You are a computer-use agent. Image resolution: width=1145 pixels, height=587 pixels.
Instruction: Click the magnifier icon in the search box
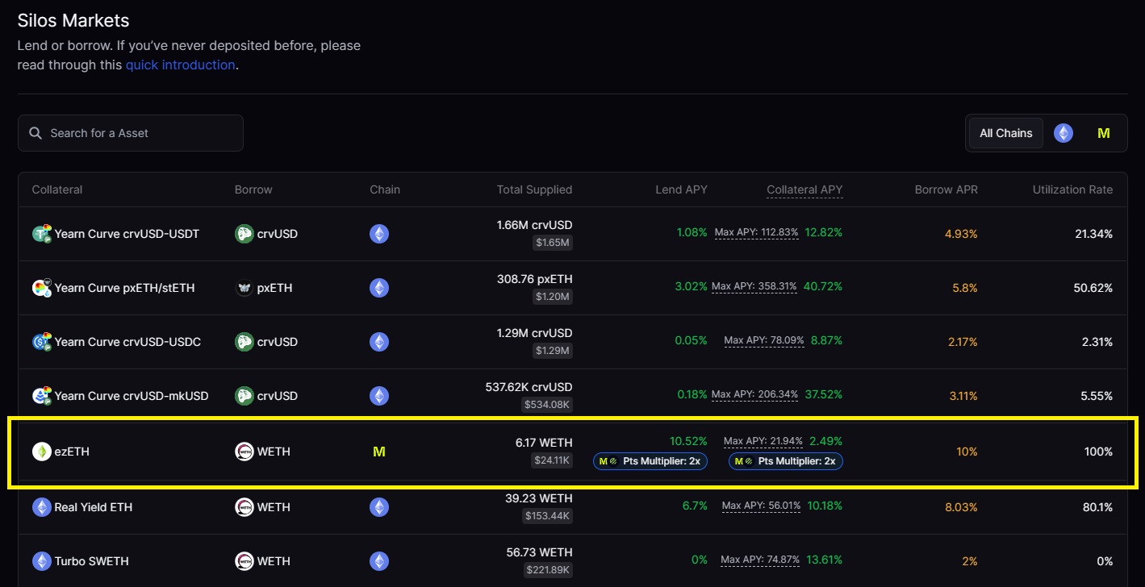[x=36, y=133]
